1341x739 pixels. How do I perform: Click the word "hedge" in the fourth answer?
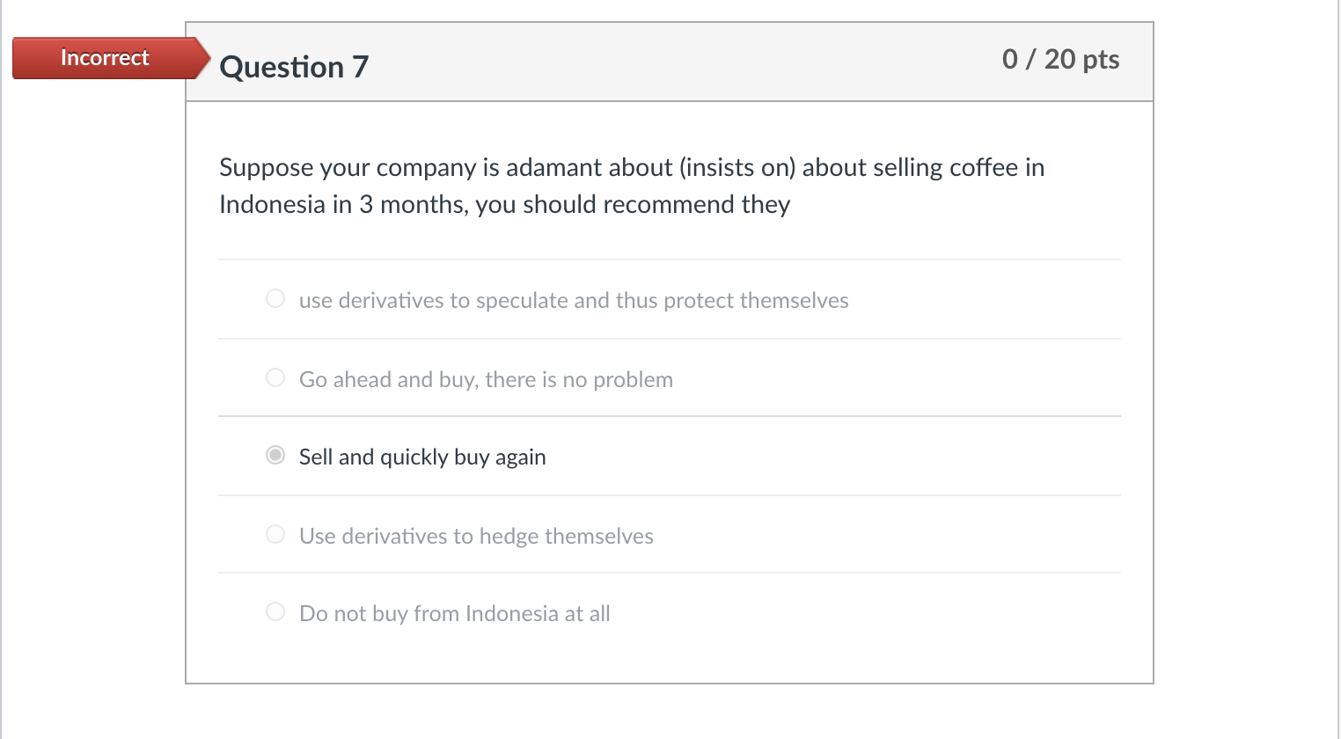[x=509, y=537]
